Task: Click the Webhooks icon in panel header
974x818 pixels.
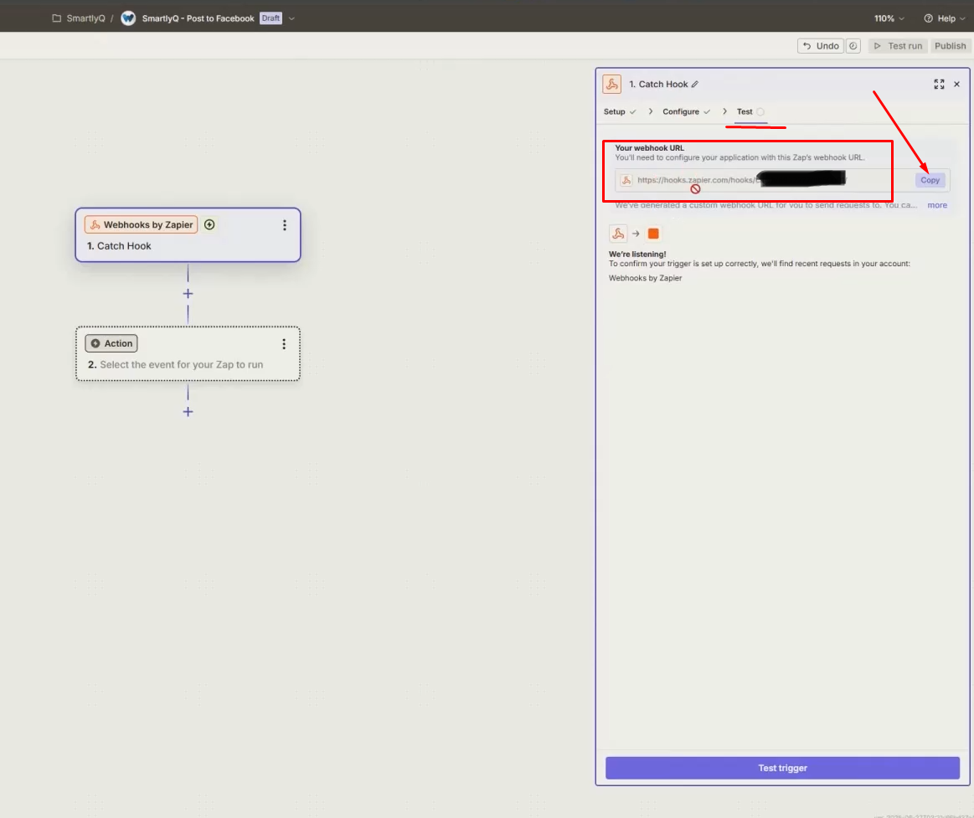Action: tap(612, 84)
